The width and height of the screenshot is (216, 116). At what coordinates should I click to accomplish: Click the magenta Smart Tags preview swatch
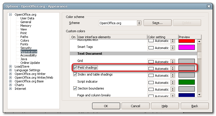coord(187,47)
